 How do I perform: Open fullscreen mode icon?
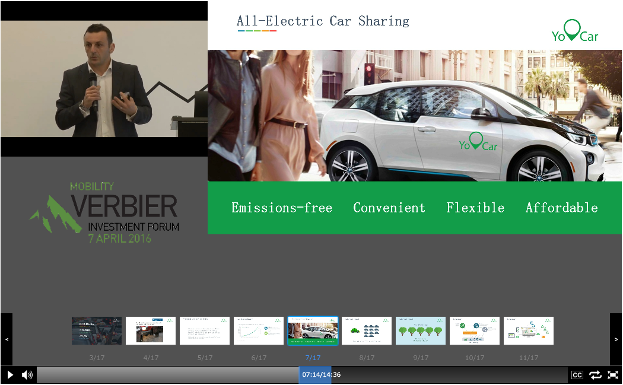[x=613, y=375]
